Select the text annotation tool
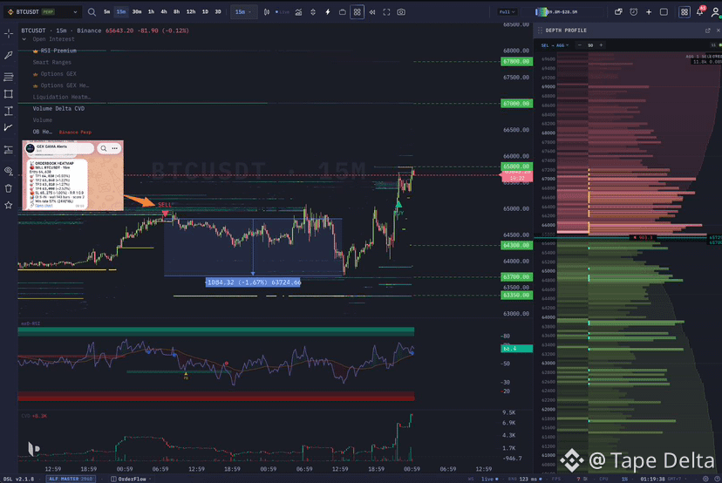This screenshot has height=483, width=722. pos(9,111)
